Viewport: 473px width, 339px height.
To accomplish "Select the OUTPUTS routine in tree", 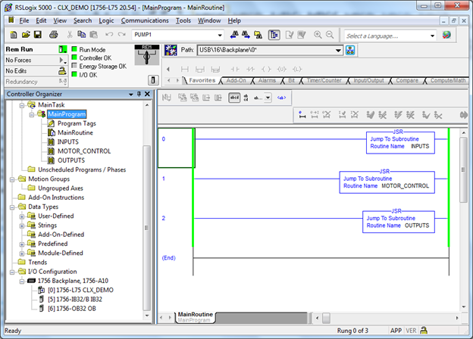I will (x=71, y=160).
